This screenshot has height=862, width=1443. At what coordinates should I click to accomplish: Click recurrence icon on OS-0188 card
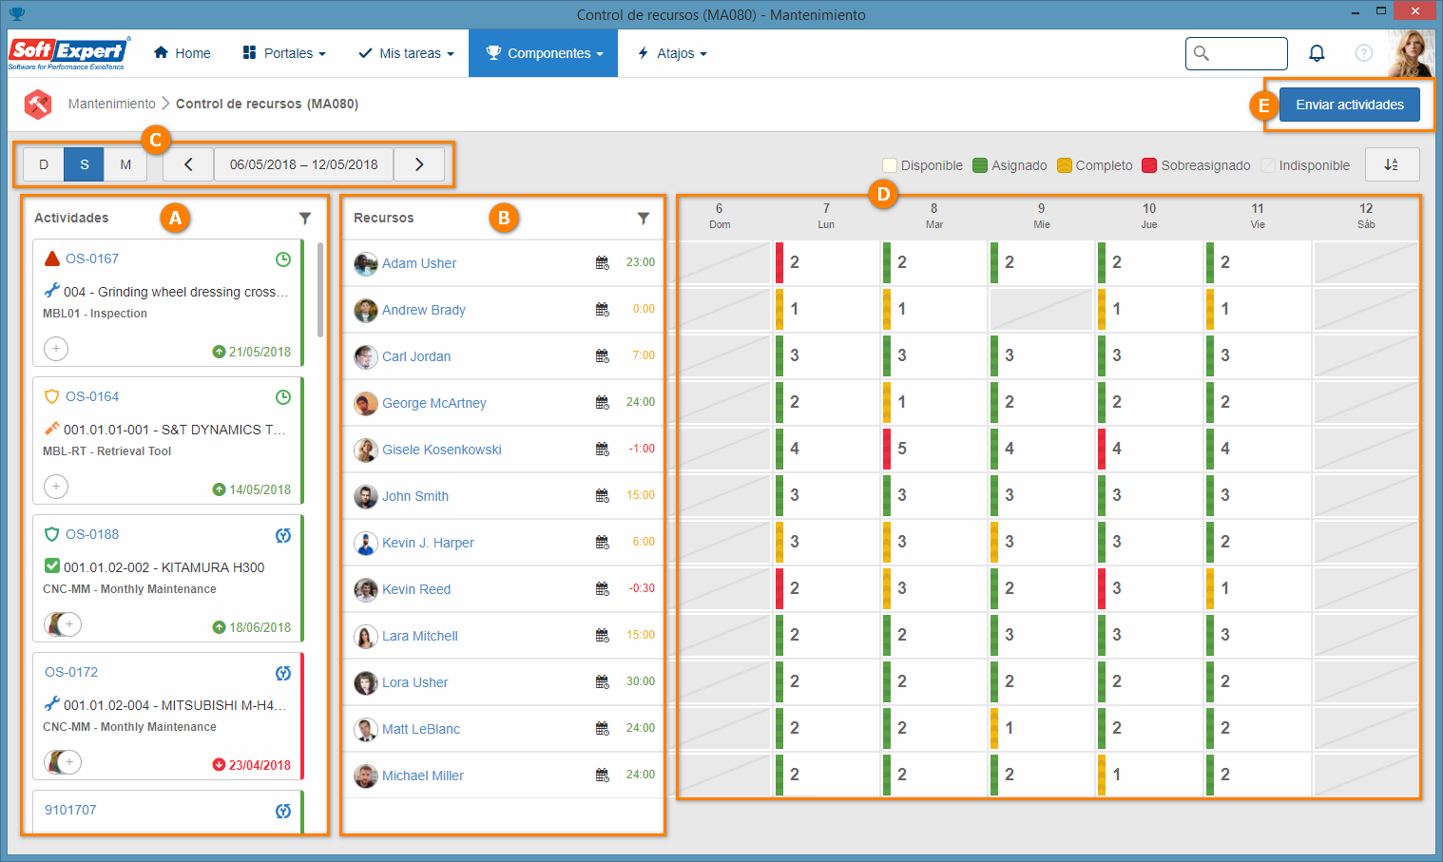[282, 535]
